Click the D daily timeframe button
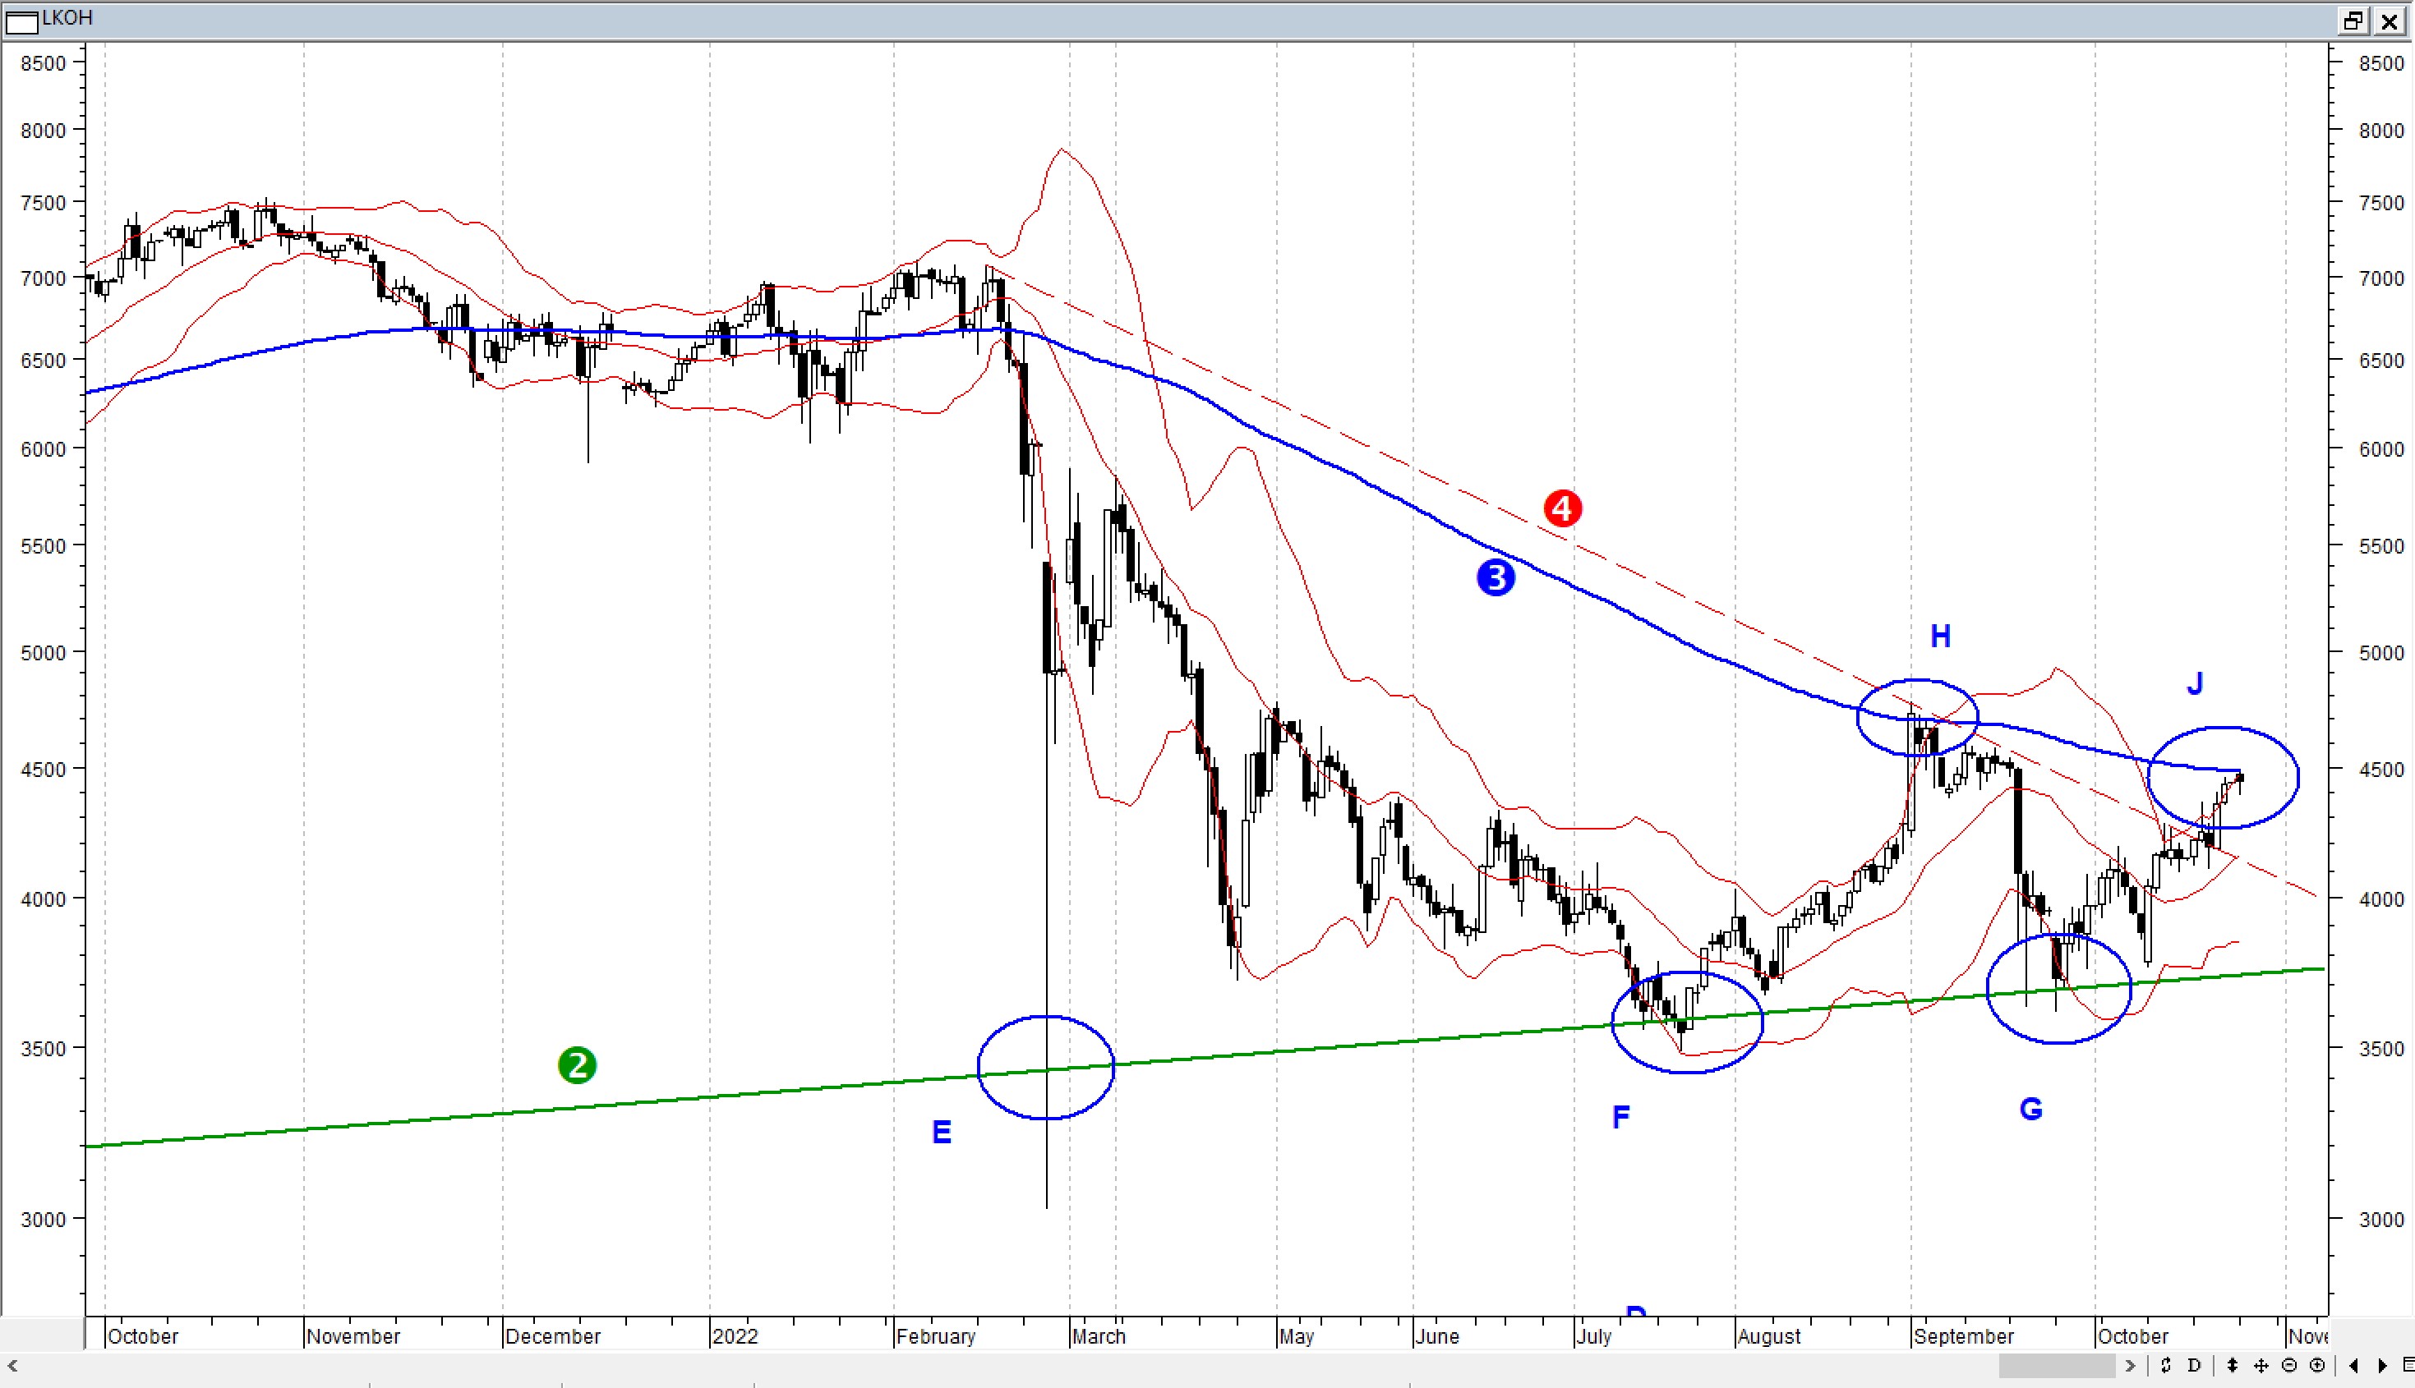The height and width of the screenshot is (1388, 2415). [2194, 1365]
